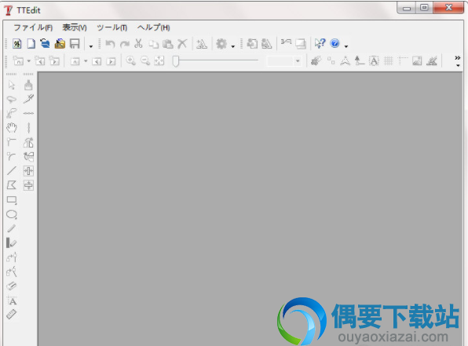Select the polygon tool
This screenshot has height=346, width=468.
click(12, 185)
